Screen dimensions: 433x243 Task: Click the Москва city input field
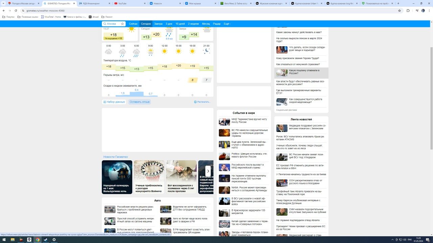(112, 24)
